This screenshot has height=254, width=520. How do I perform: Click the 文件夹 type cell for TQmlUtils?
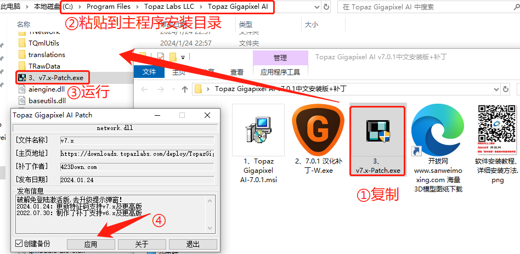249,43
